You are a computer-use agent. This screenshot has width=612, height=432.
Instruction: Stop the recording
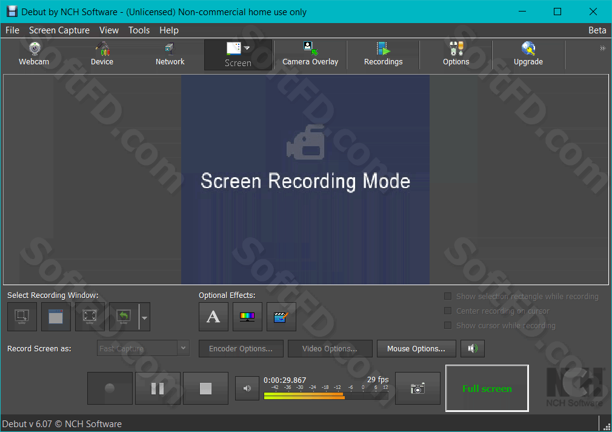click(205, 388)
